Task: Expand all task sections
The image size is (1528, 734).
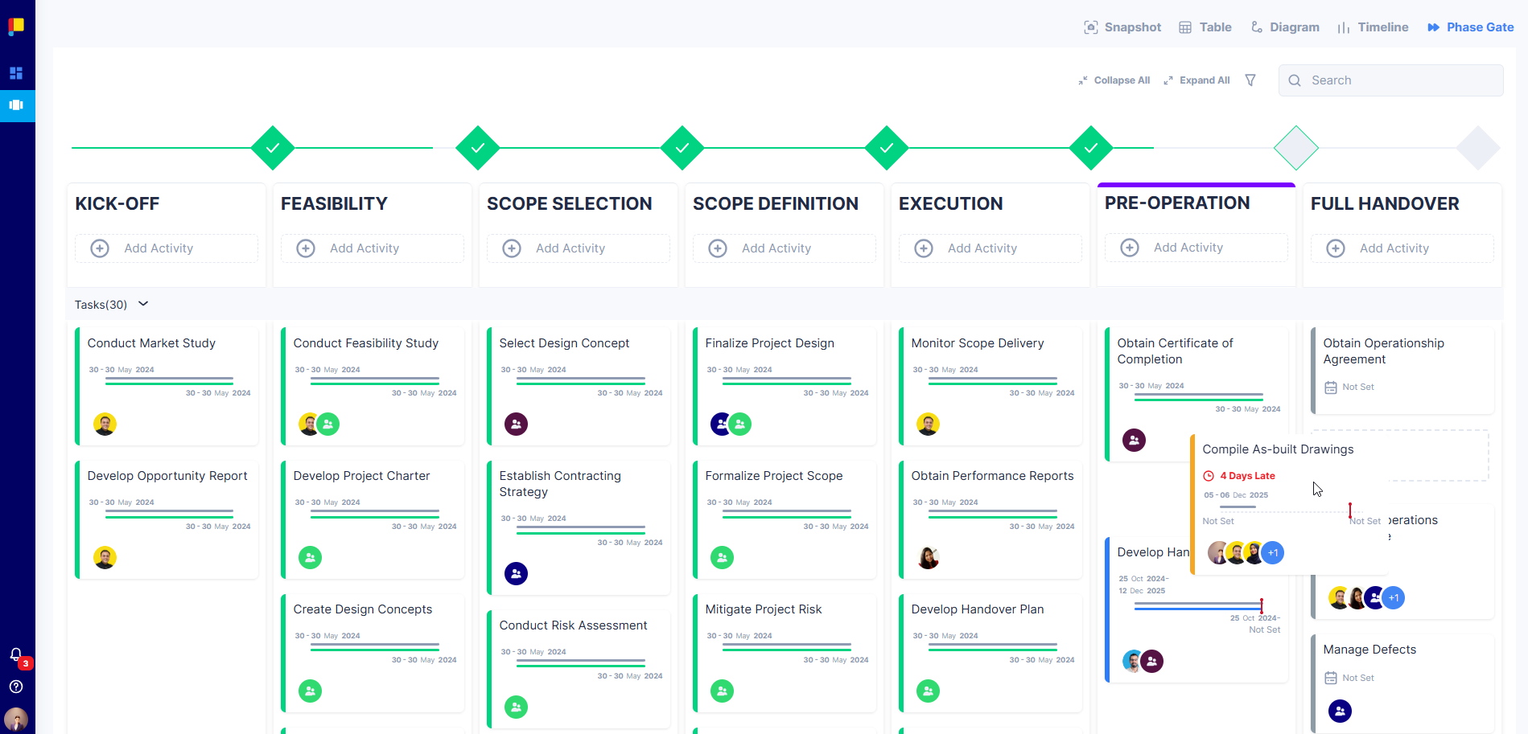Action: pos(1196,80)
